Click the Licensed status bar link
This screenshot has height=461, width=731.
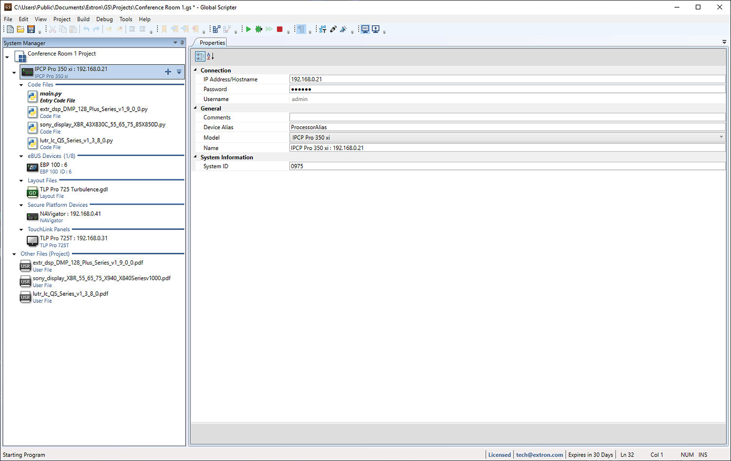(500, 455)
